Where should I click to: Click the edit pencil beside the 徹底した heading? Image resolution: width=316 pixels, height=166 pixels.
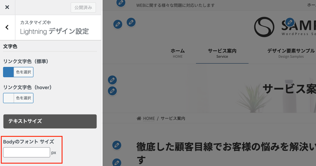coord(116,145)
